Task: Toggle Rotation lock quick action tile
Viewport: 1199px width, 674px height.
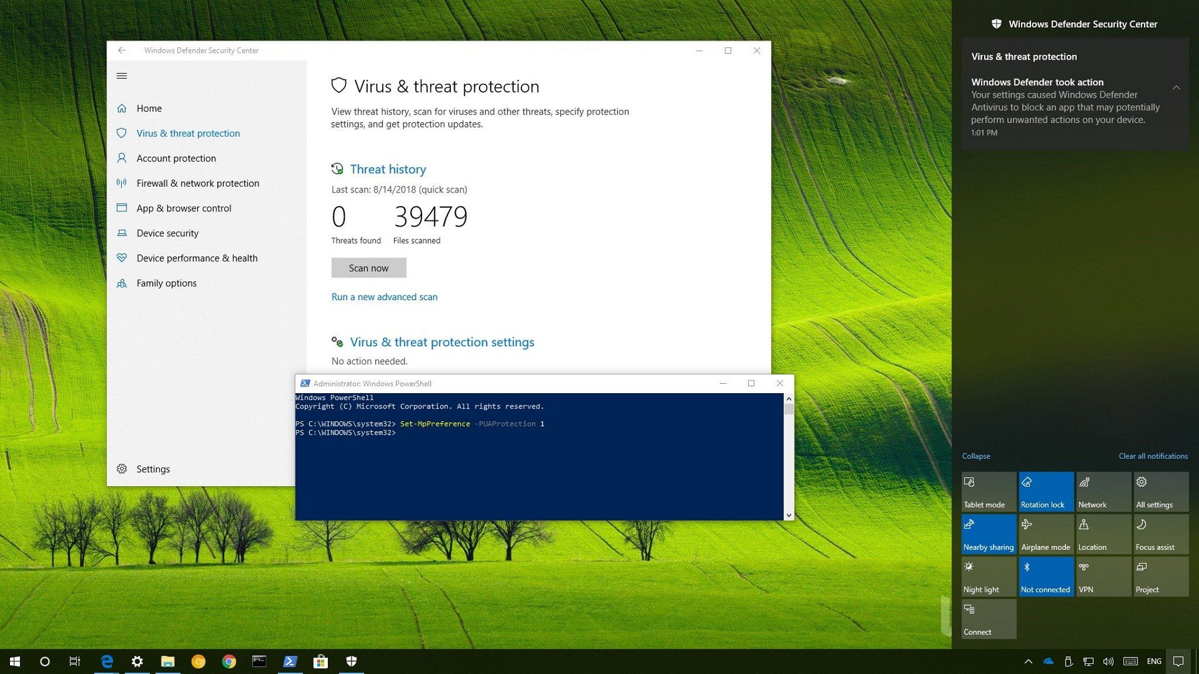Action: (1046, 491)
